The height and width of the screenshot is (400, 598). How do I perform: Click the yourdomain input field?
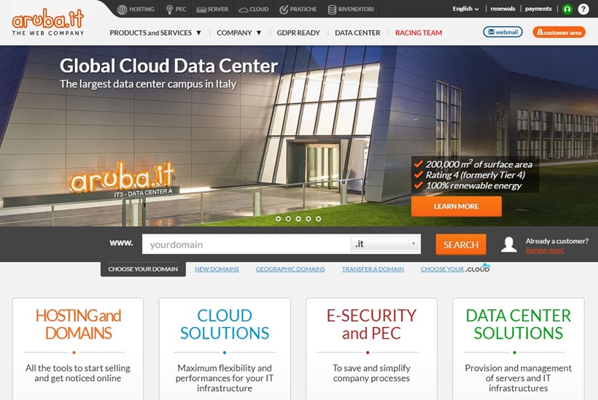246,244
